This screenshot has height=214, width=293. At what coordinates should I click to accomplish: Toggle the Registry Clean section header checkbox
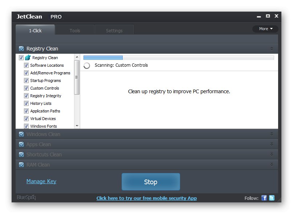[x=21, y=49]
